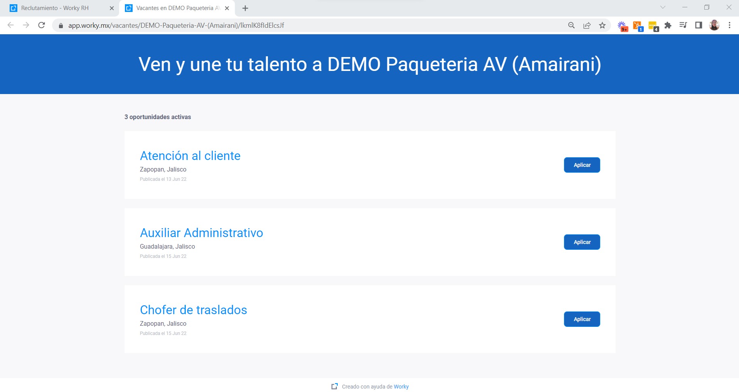View site security lock info

point(61,25)
